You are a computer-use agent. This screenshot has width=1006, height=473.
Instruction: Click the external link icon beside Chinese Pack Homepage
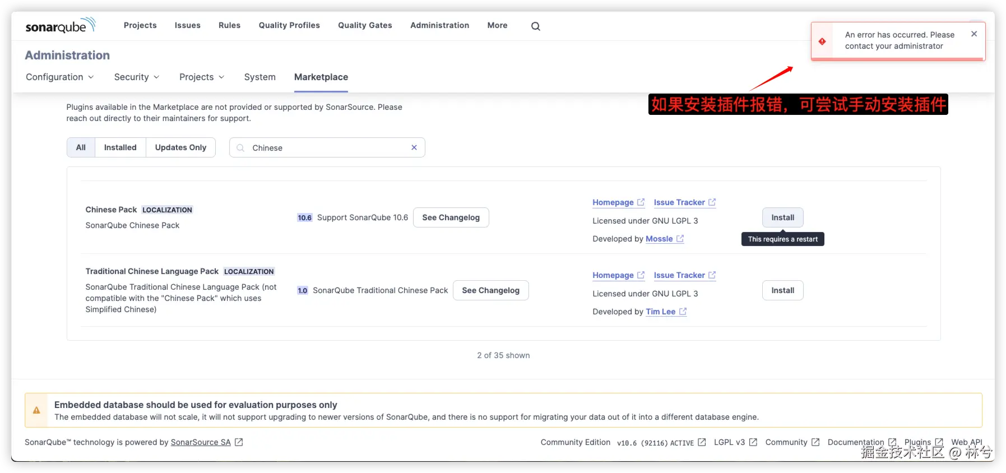pyautogui.click(x=641, y=202)
